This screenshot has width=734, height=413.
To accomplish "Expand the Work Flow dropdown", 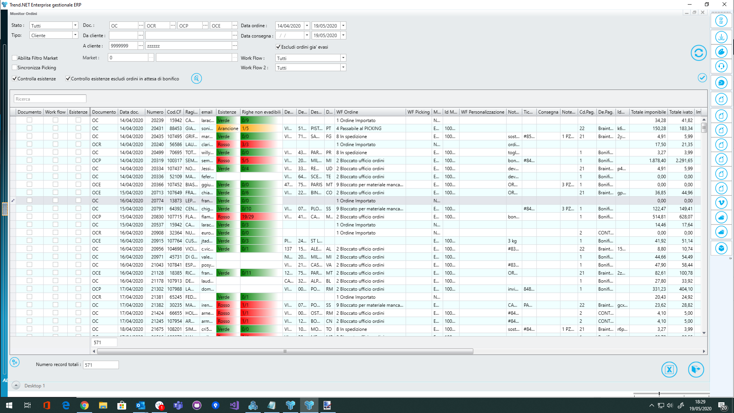I will [x=343, y=58].
